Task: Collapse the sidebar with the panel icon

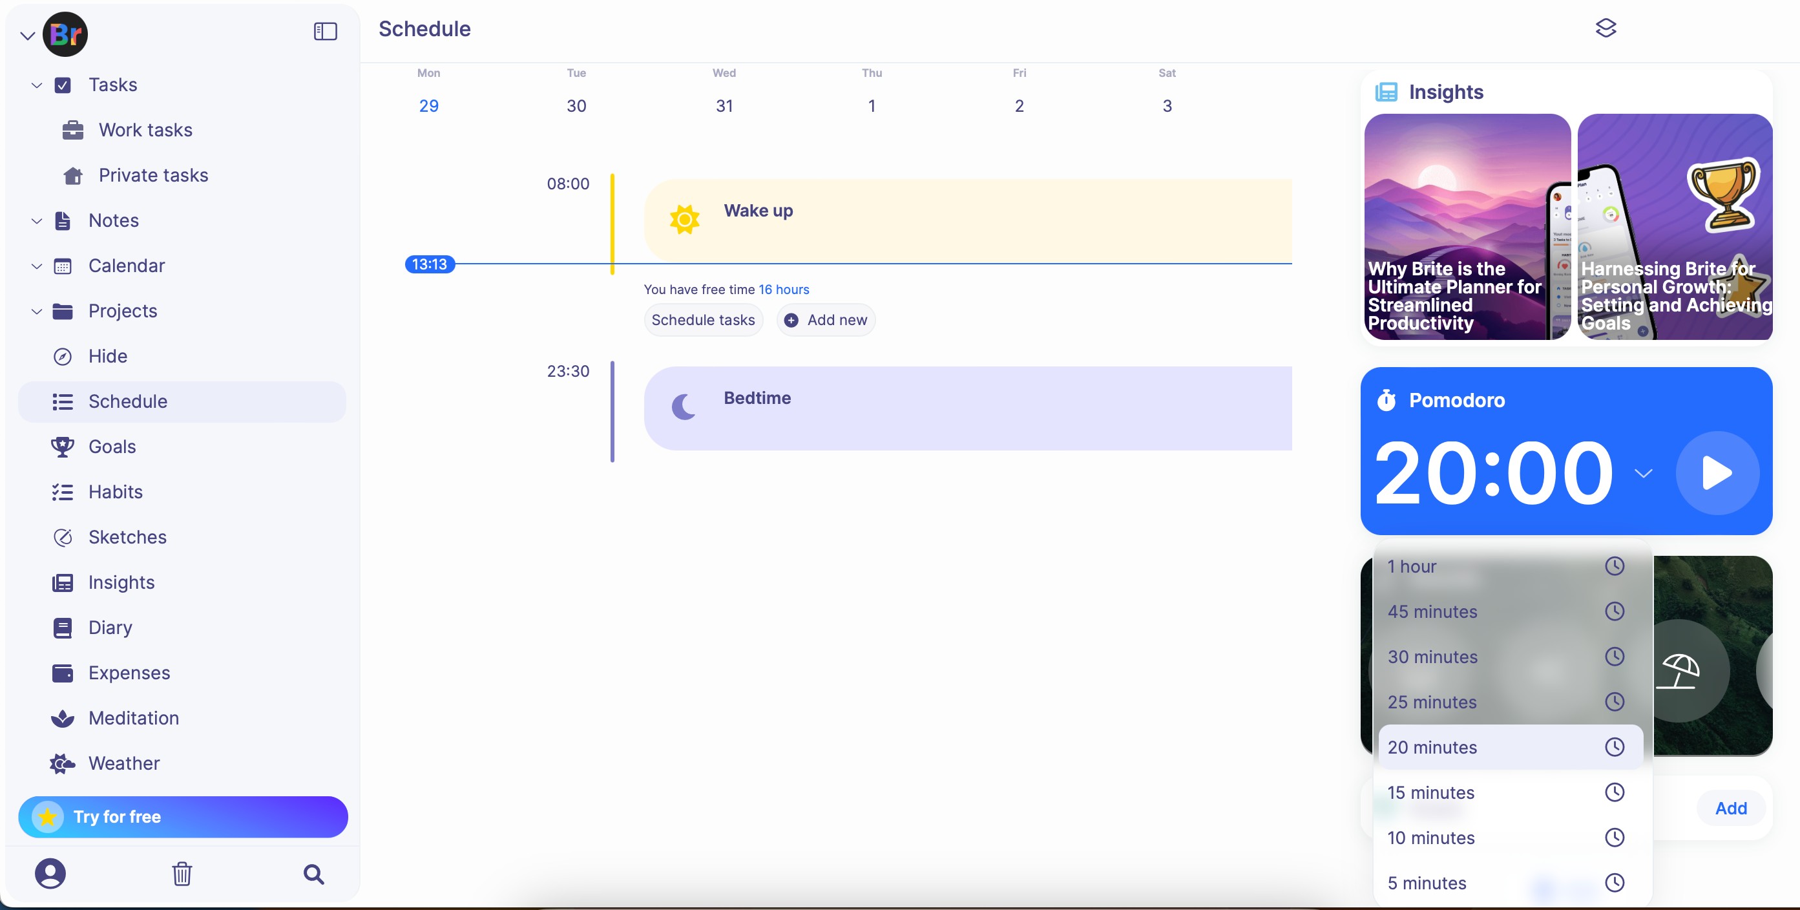Action: [x=325, y=32]
